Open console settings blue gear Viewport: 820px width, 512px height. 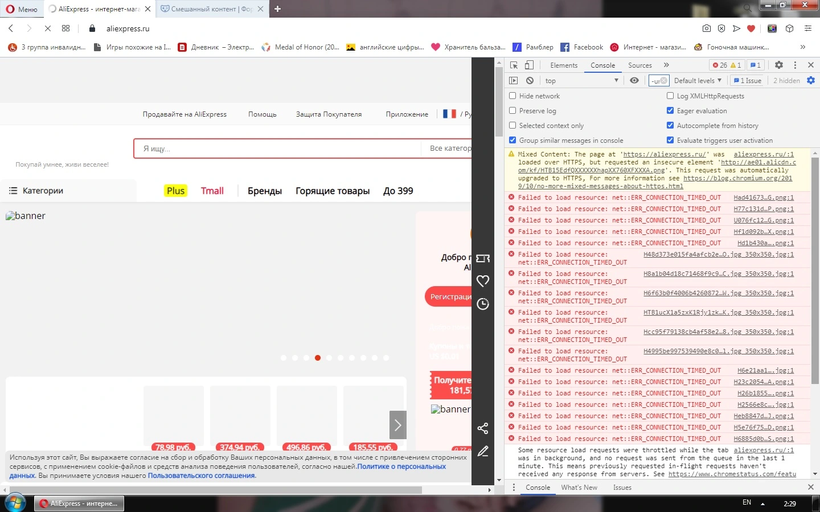tap(811, 81)
